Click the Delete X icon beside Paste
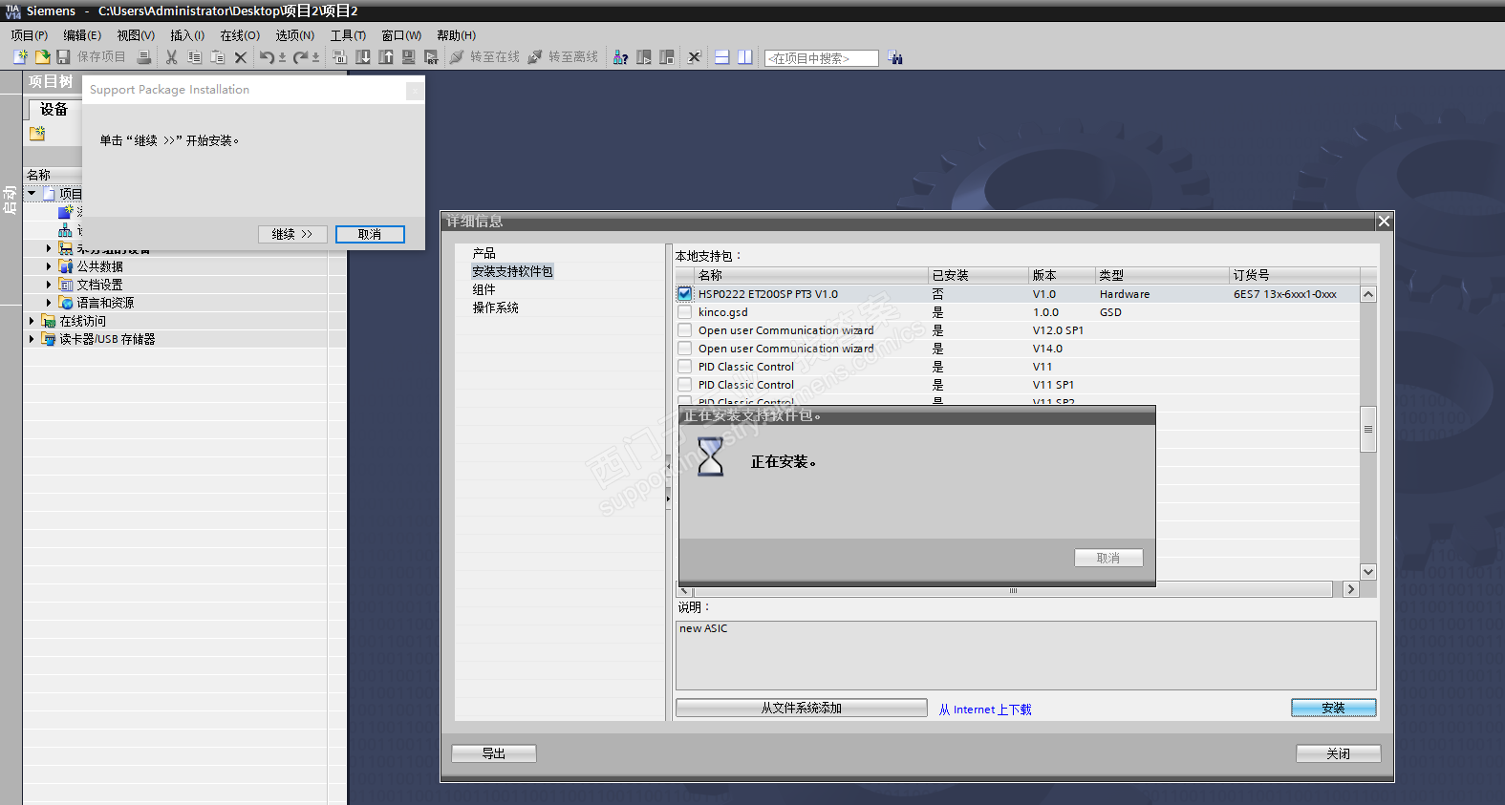The width and height of the screenshot is (1505, 805). coord(241,57)
